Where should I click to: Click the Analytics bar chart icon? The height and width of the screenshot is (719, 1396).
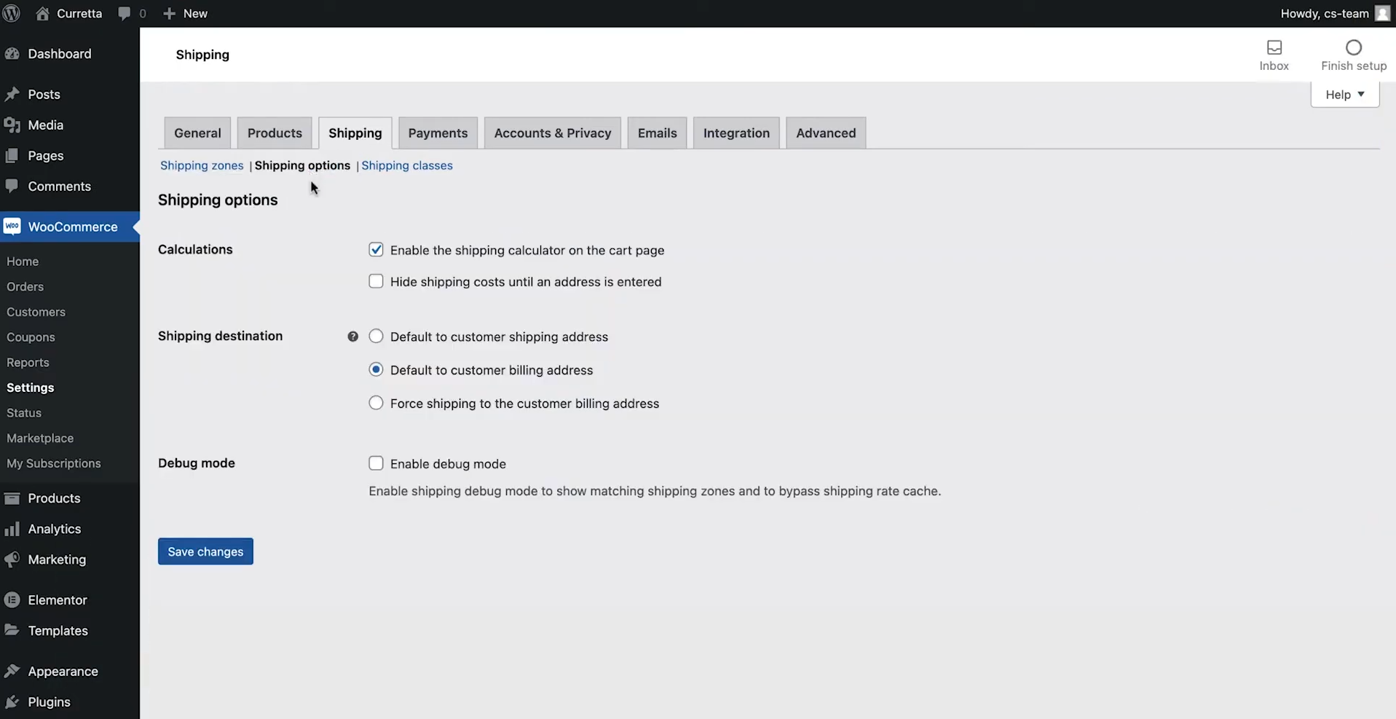12,529
